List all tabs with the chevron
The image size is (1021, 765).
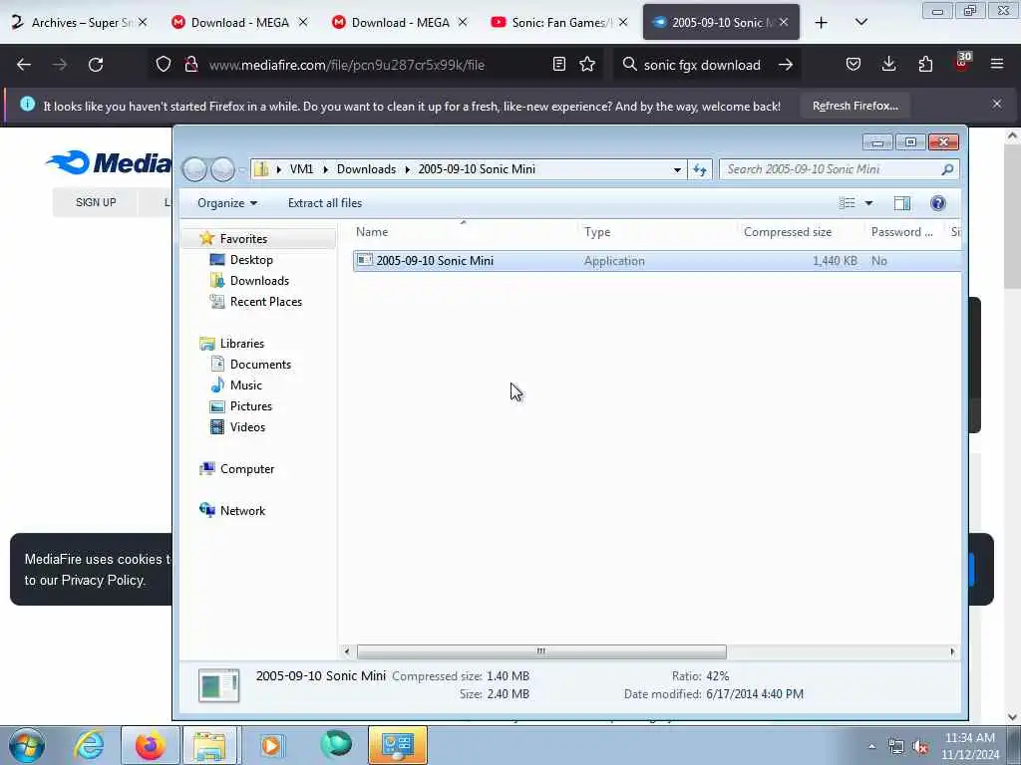pos(860,22)
